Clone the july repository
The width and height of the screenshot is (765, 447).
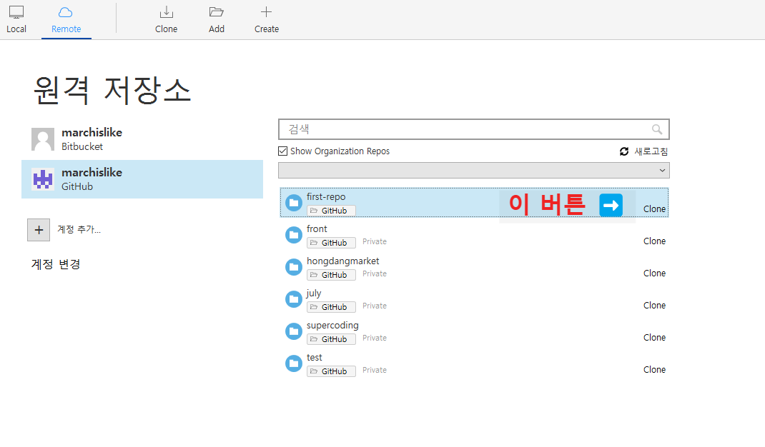[x=654, y=306]
